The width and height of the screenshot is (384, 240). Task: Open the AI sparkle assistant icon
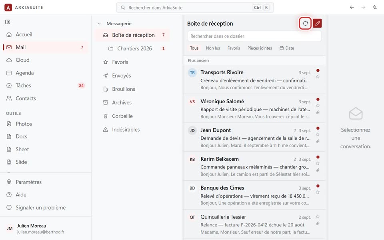pyautogui.click(x=374, y=7)
